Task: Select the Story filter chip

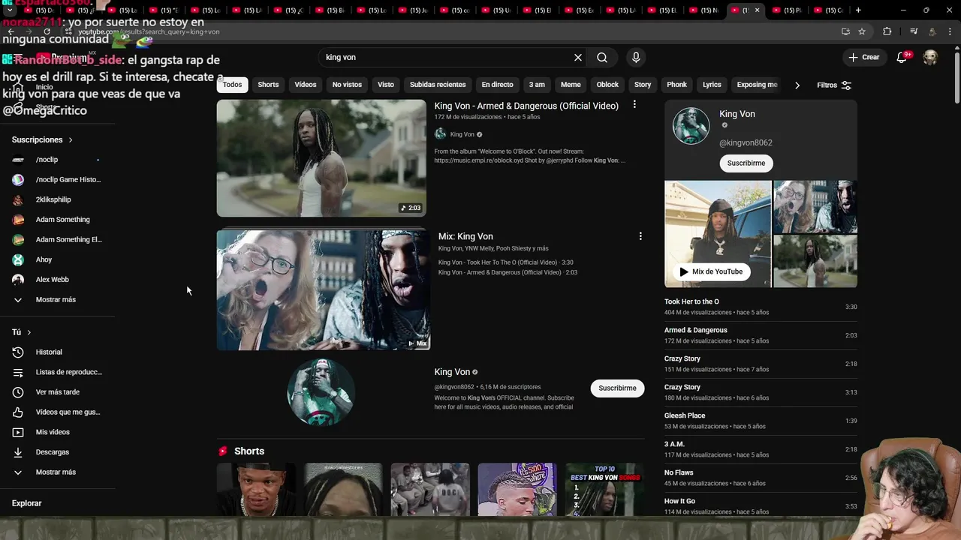Action: click(643, 85)
